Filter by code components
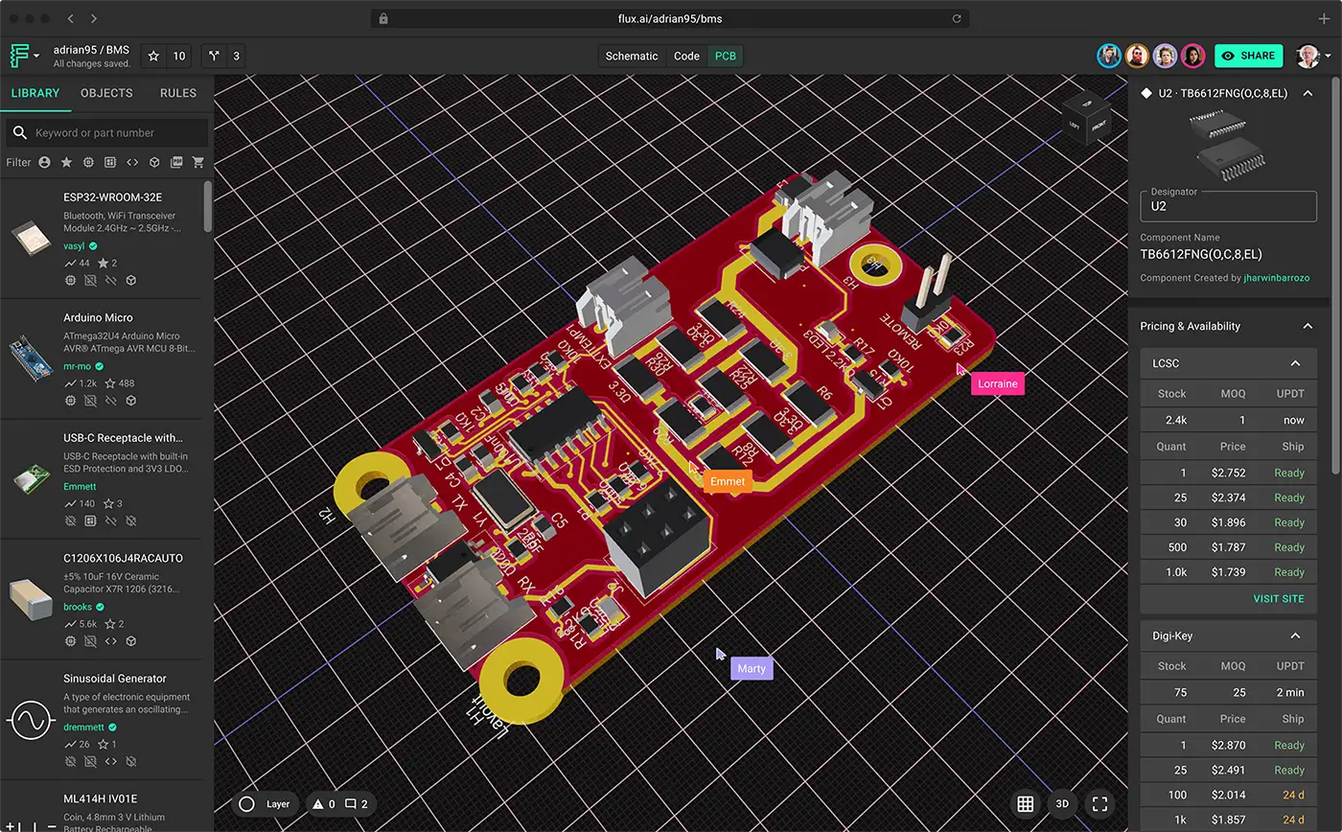1342x832 pixels. click(134, 162)
